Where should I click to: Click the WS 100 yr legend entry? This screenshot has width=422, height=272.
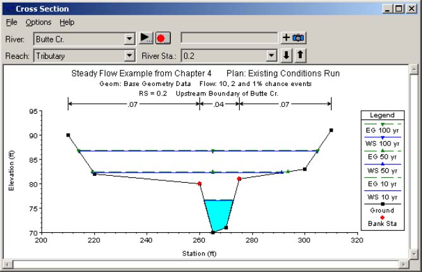coord(383,140)
